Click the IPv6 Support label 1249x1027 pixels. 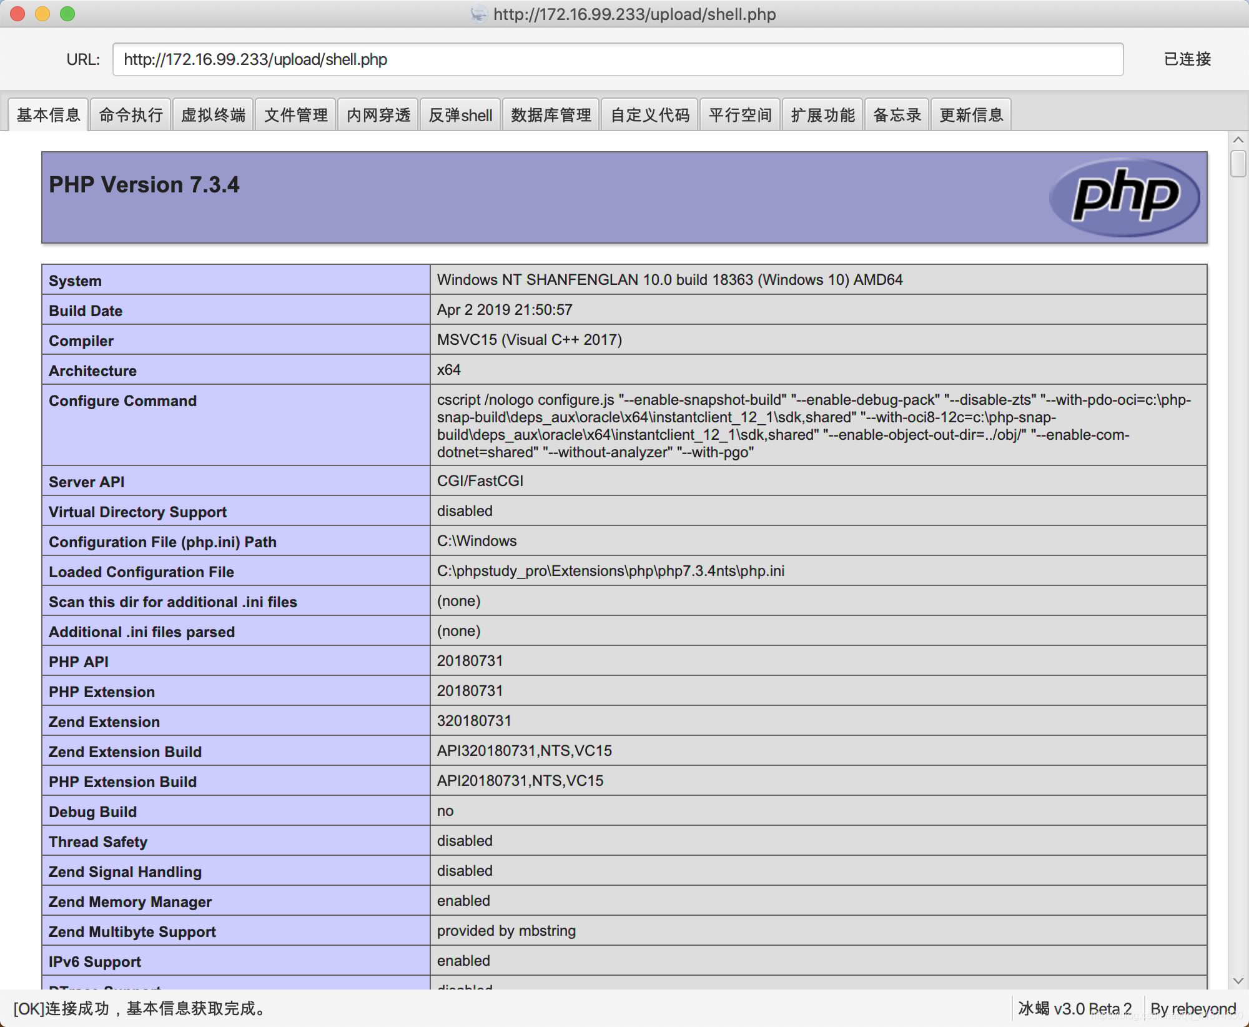pos(95,962)
